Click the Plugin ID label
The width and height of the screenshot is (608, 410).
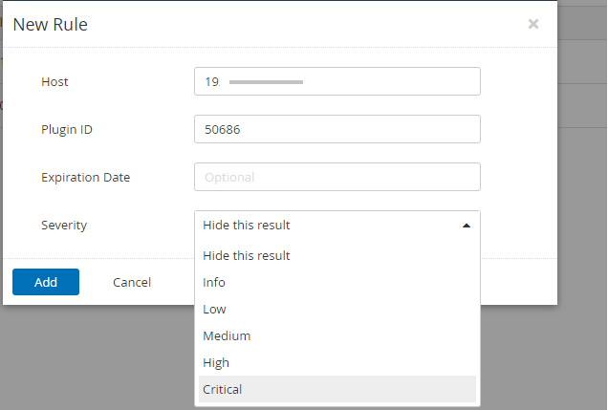click(67, 129)
